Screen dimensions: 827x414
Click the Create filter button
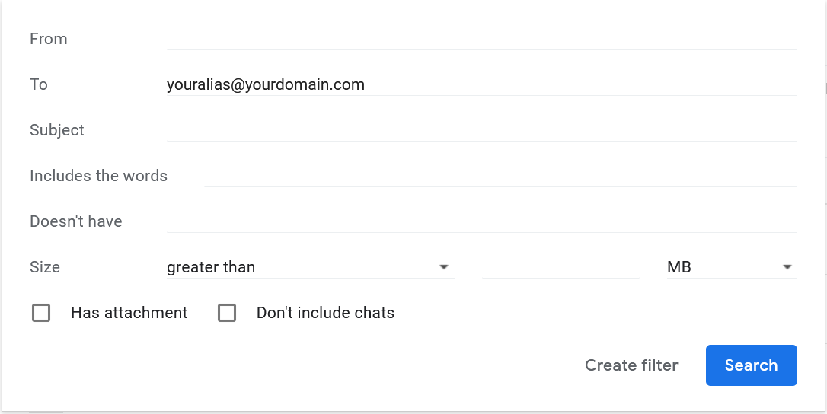point(631,365)
